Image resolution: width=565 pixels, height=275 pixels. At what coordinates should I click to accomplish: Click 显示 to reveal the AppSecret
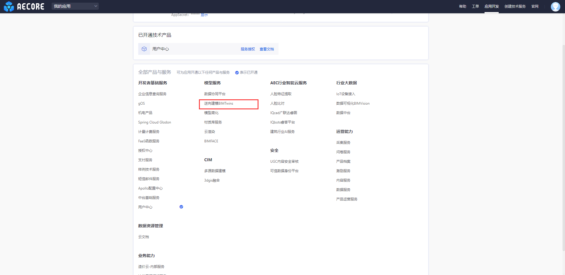(x=204, y=15)
